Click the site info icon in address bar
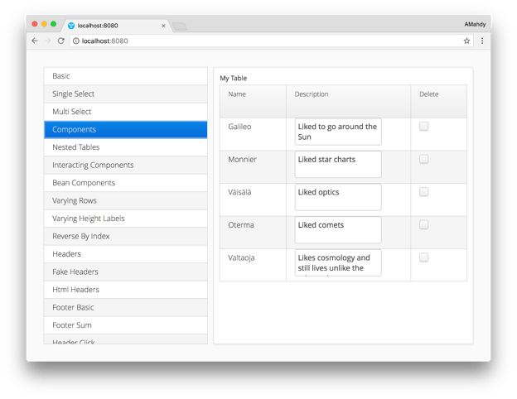The height and width of the screenshot is (399, 517). click(76, 41)
